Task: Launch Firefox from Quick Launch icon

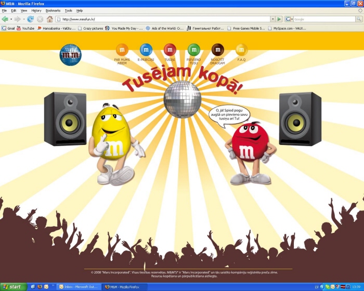Action: click(40, 287)
